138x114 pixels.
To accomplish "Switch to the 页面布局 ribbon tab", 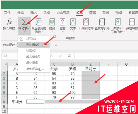I will [x=63, y=12].
